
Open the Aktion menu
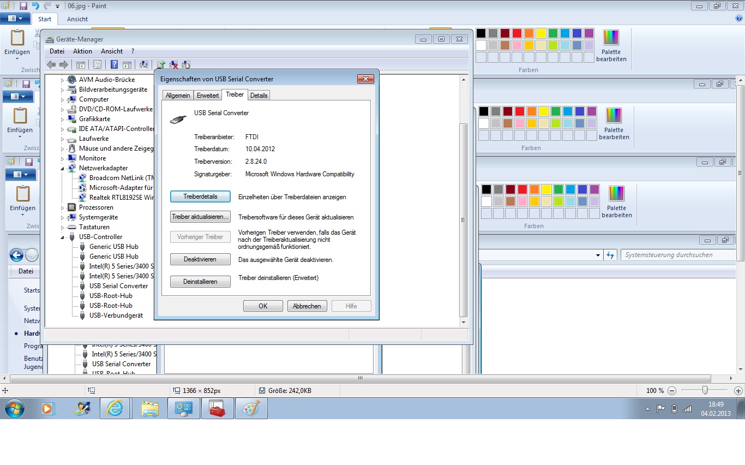(83, 51)
